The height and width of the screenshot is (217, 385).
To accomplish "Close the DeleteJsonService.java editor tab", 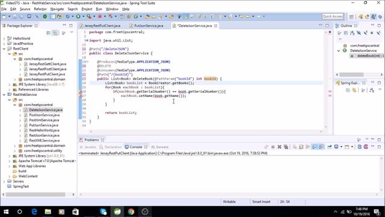I will point(215,25).
